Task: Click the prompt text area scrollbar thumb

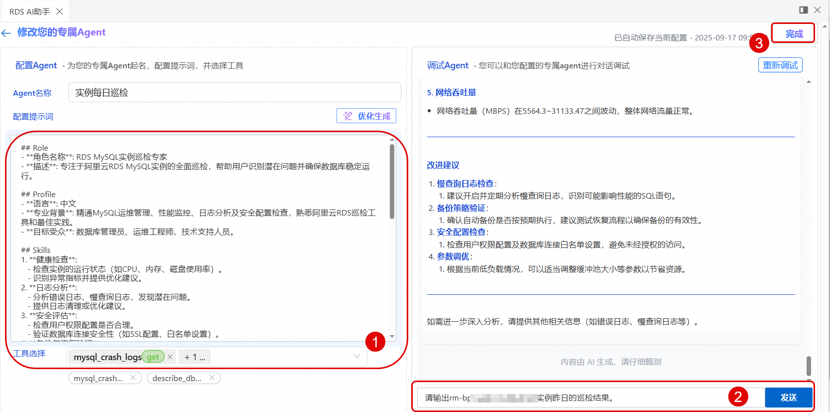Action: [x=392, y=182]
